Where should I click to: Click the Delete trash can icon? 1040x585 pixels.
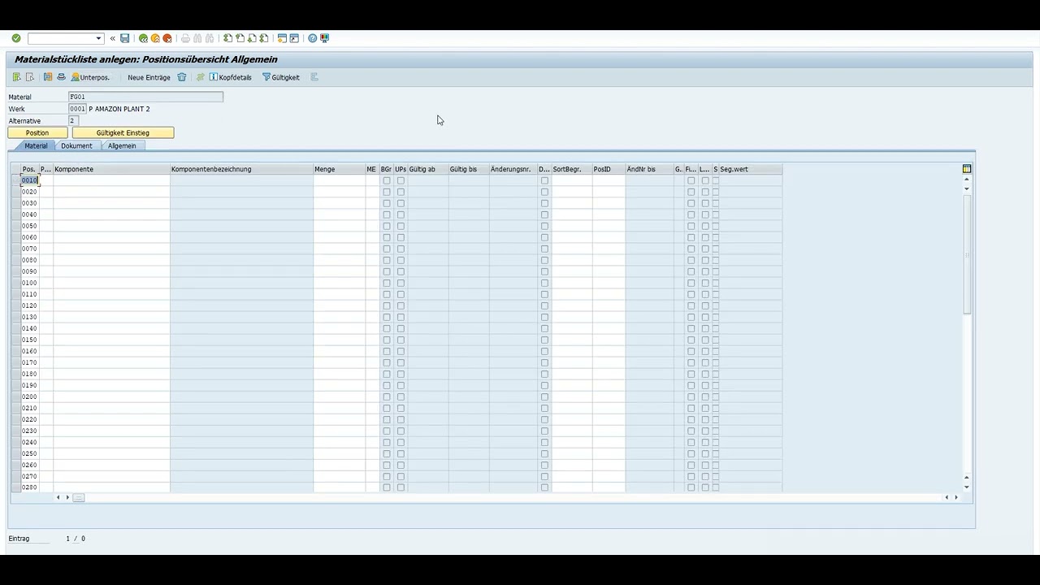[182, 77]
